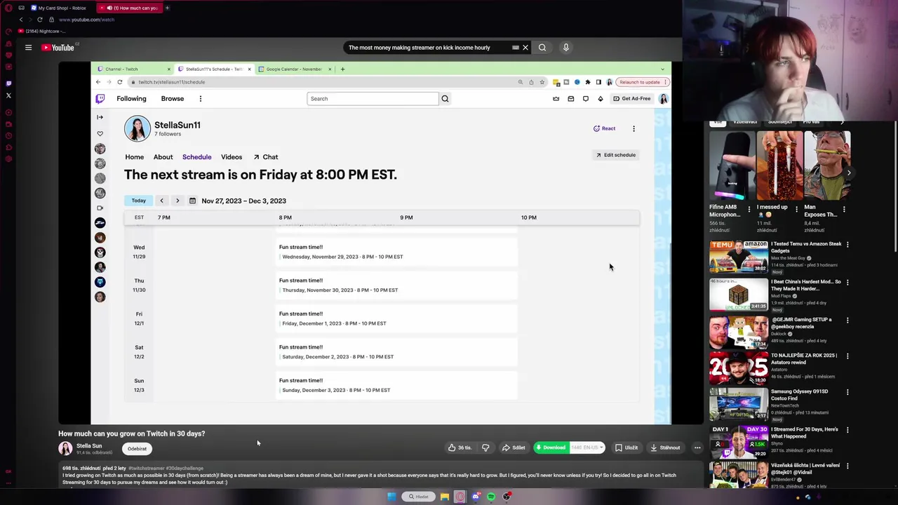Go back in the outer browser
This screenshot has height=505, width=898.
pyautogui.click(x=20, y=20)
